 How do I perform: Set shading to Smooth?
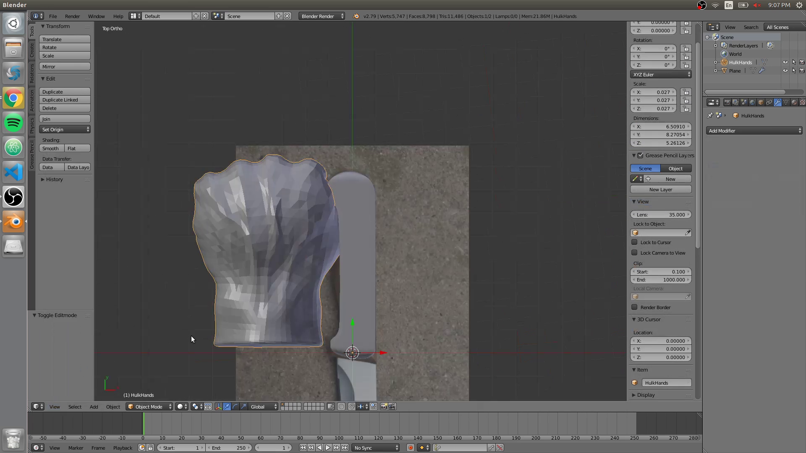click(52, 148)
